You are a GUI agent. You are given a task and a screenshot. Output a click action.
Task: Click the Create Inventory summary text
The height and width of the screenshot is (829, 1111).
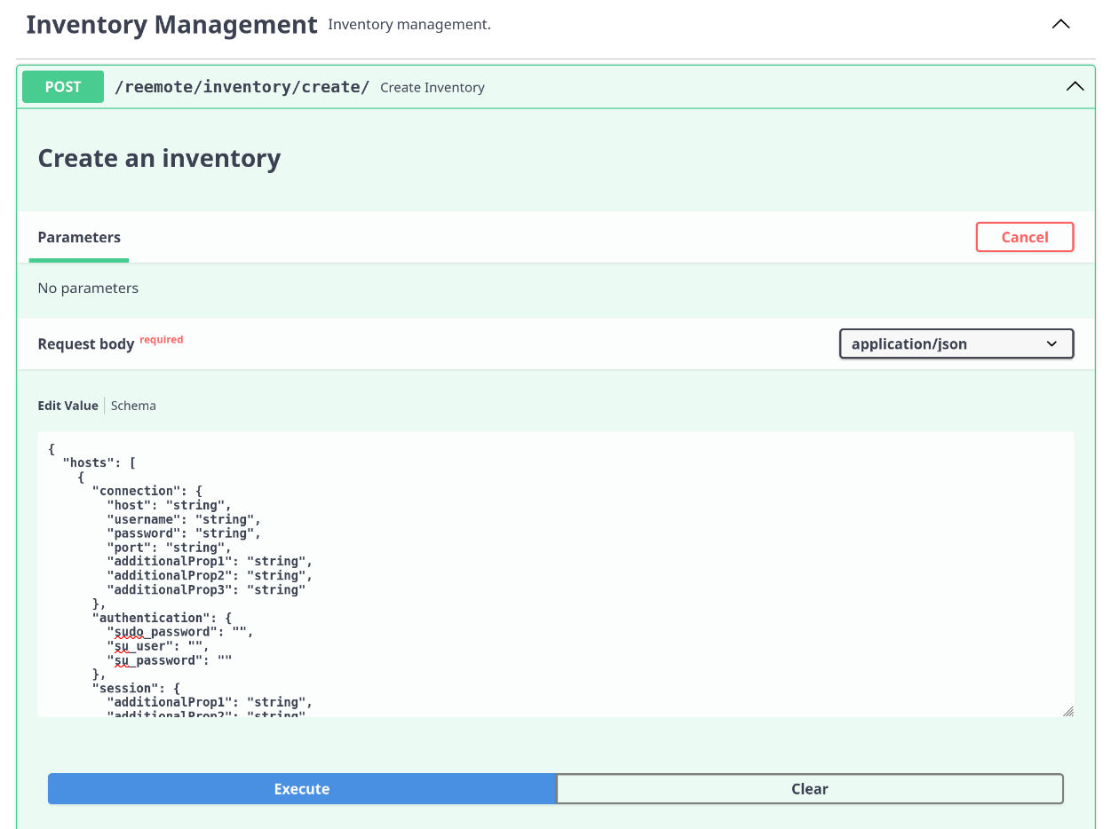[x=432, y=88]
